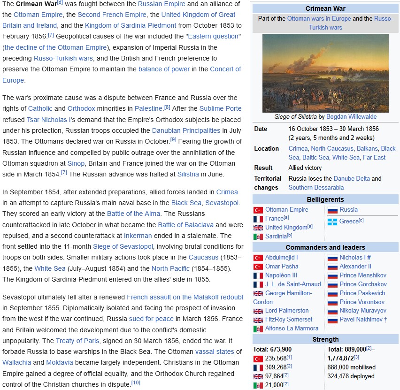This screenshot has width=400, height=390.
Task: Click the Sardinian flag beside Sardinia belligerent
Action: click(x=258, y=237)
